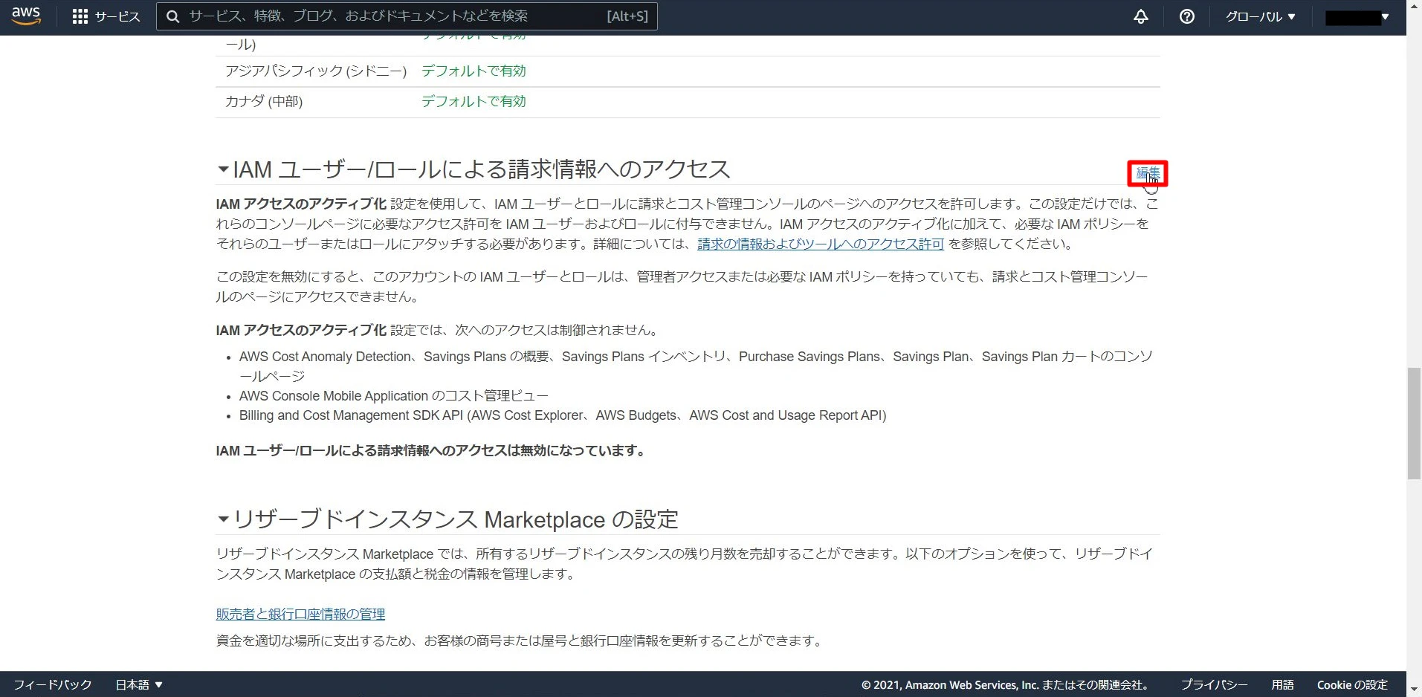Viewport: 1422px width, 697px height.
Task: Open the AWS console home logo
Action: coord(26,16)
